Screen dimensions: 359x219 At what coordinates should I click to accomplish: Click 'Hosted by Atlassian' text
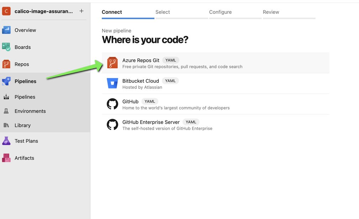click(x=142, y=87)
